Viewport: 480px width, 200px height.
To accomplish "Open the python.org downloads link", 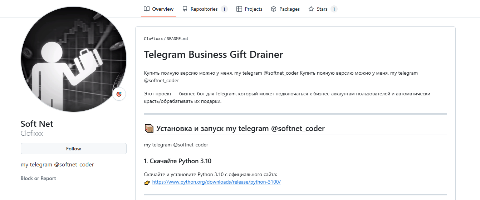I will [x=216, y=182].
